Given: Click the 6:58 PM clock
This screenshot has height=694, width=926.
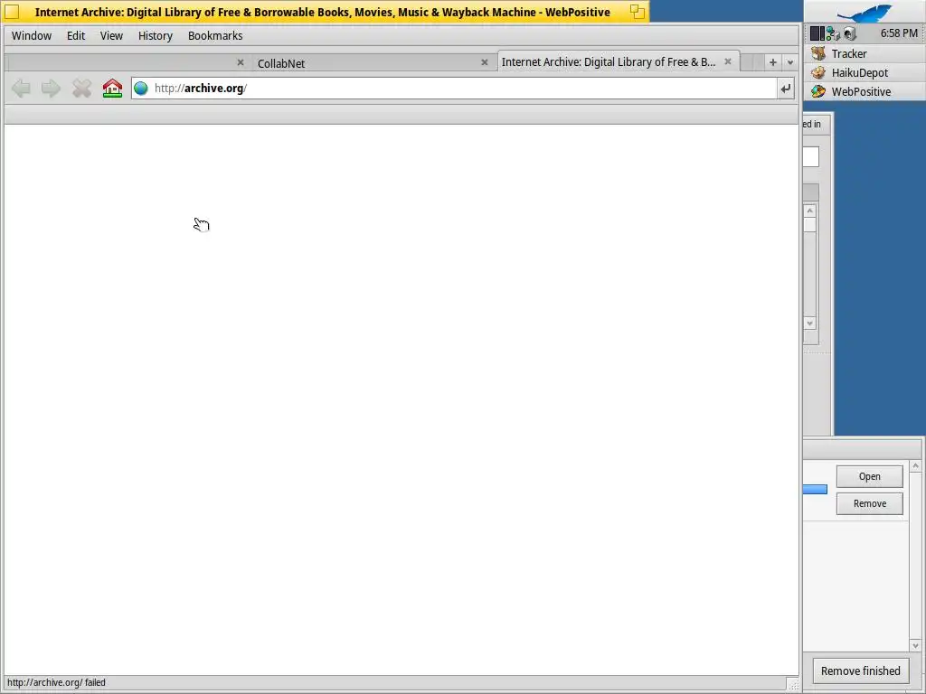Looking at the screenshot, I should pos(899,33).
